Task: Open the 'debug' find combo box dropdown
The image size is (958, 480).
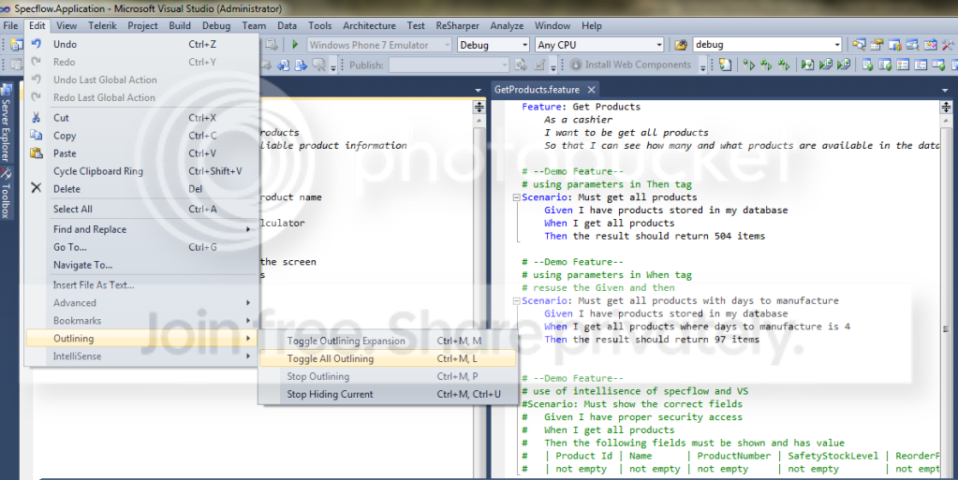Action: click(x=837, y=45)
